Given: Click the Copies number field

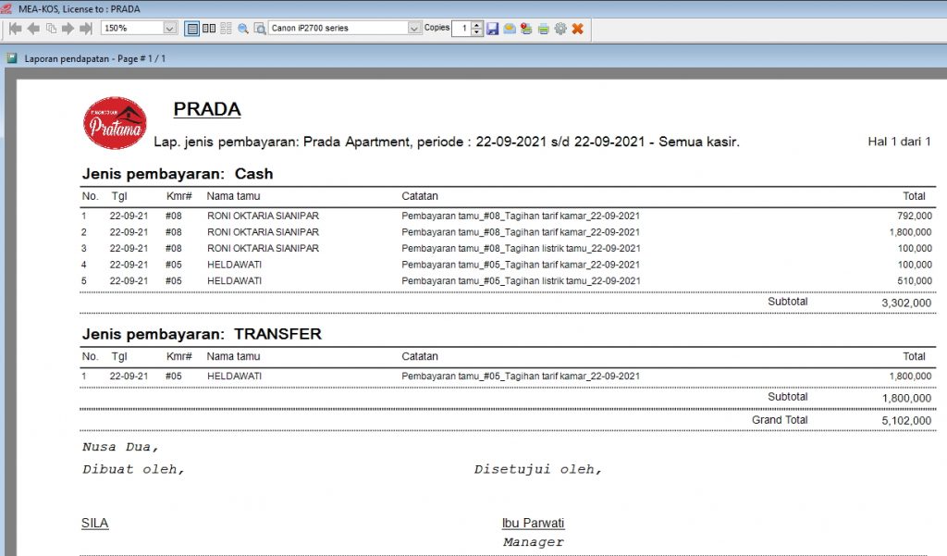Looking at the screenshot, I should tap(462, 29).
